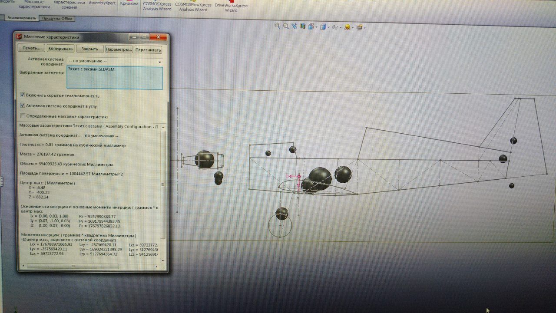Enable 'Определенные массовые характеристики' checkbox

click(x=23, y=116)
